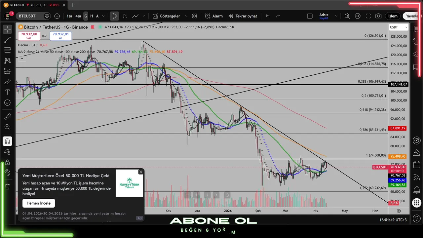Enter fullscreen mode
This screenshot has height=238, width=423.
click(368, 16)
